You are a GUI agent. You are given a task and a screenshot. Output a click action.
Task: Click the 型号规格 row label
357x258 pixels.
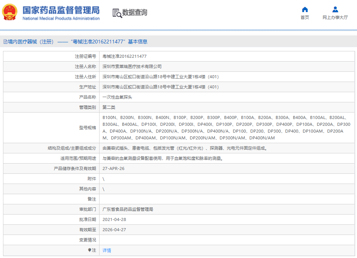pyautogui.click(x=87, y=128)
